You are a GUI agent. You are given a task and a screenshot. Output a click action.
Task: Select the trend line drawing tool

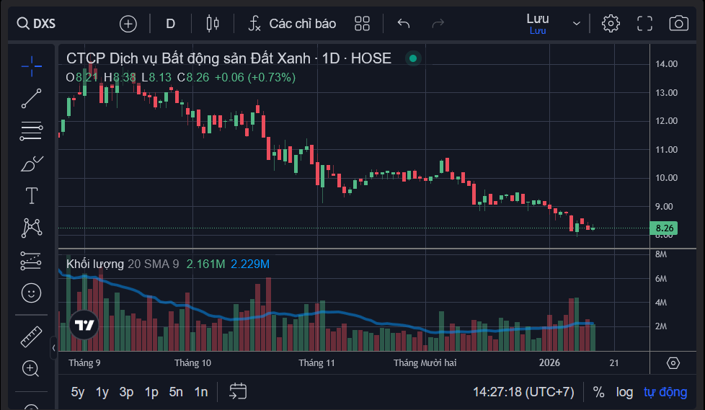pos(31,99)
